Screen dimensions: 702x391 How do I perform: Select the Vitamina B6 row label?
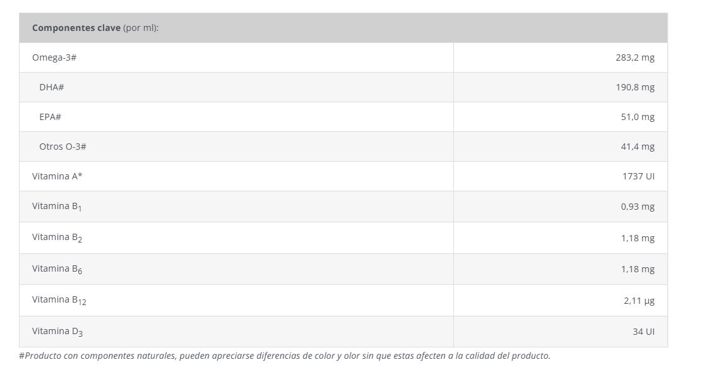coord(57,269)
